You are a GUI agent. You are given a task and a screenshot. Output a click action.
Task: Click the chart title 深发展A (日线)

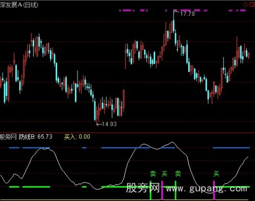[19, 5]
